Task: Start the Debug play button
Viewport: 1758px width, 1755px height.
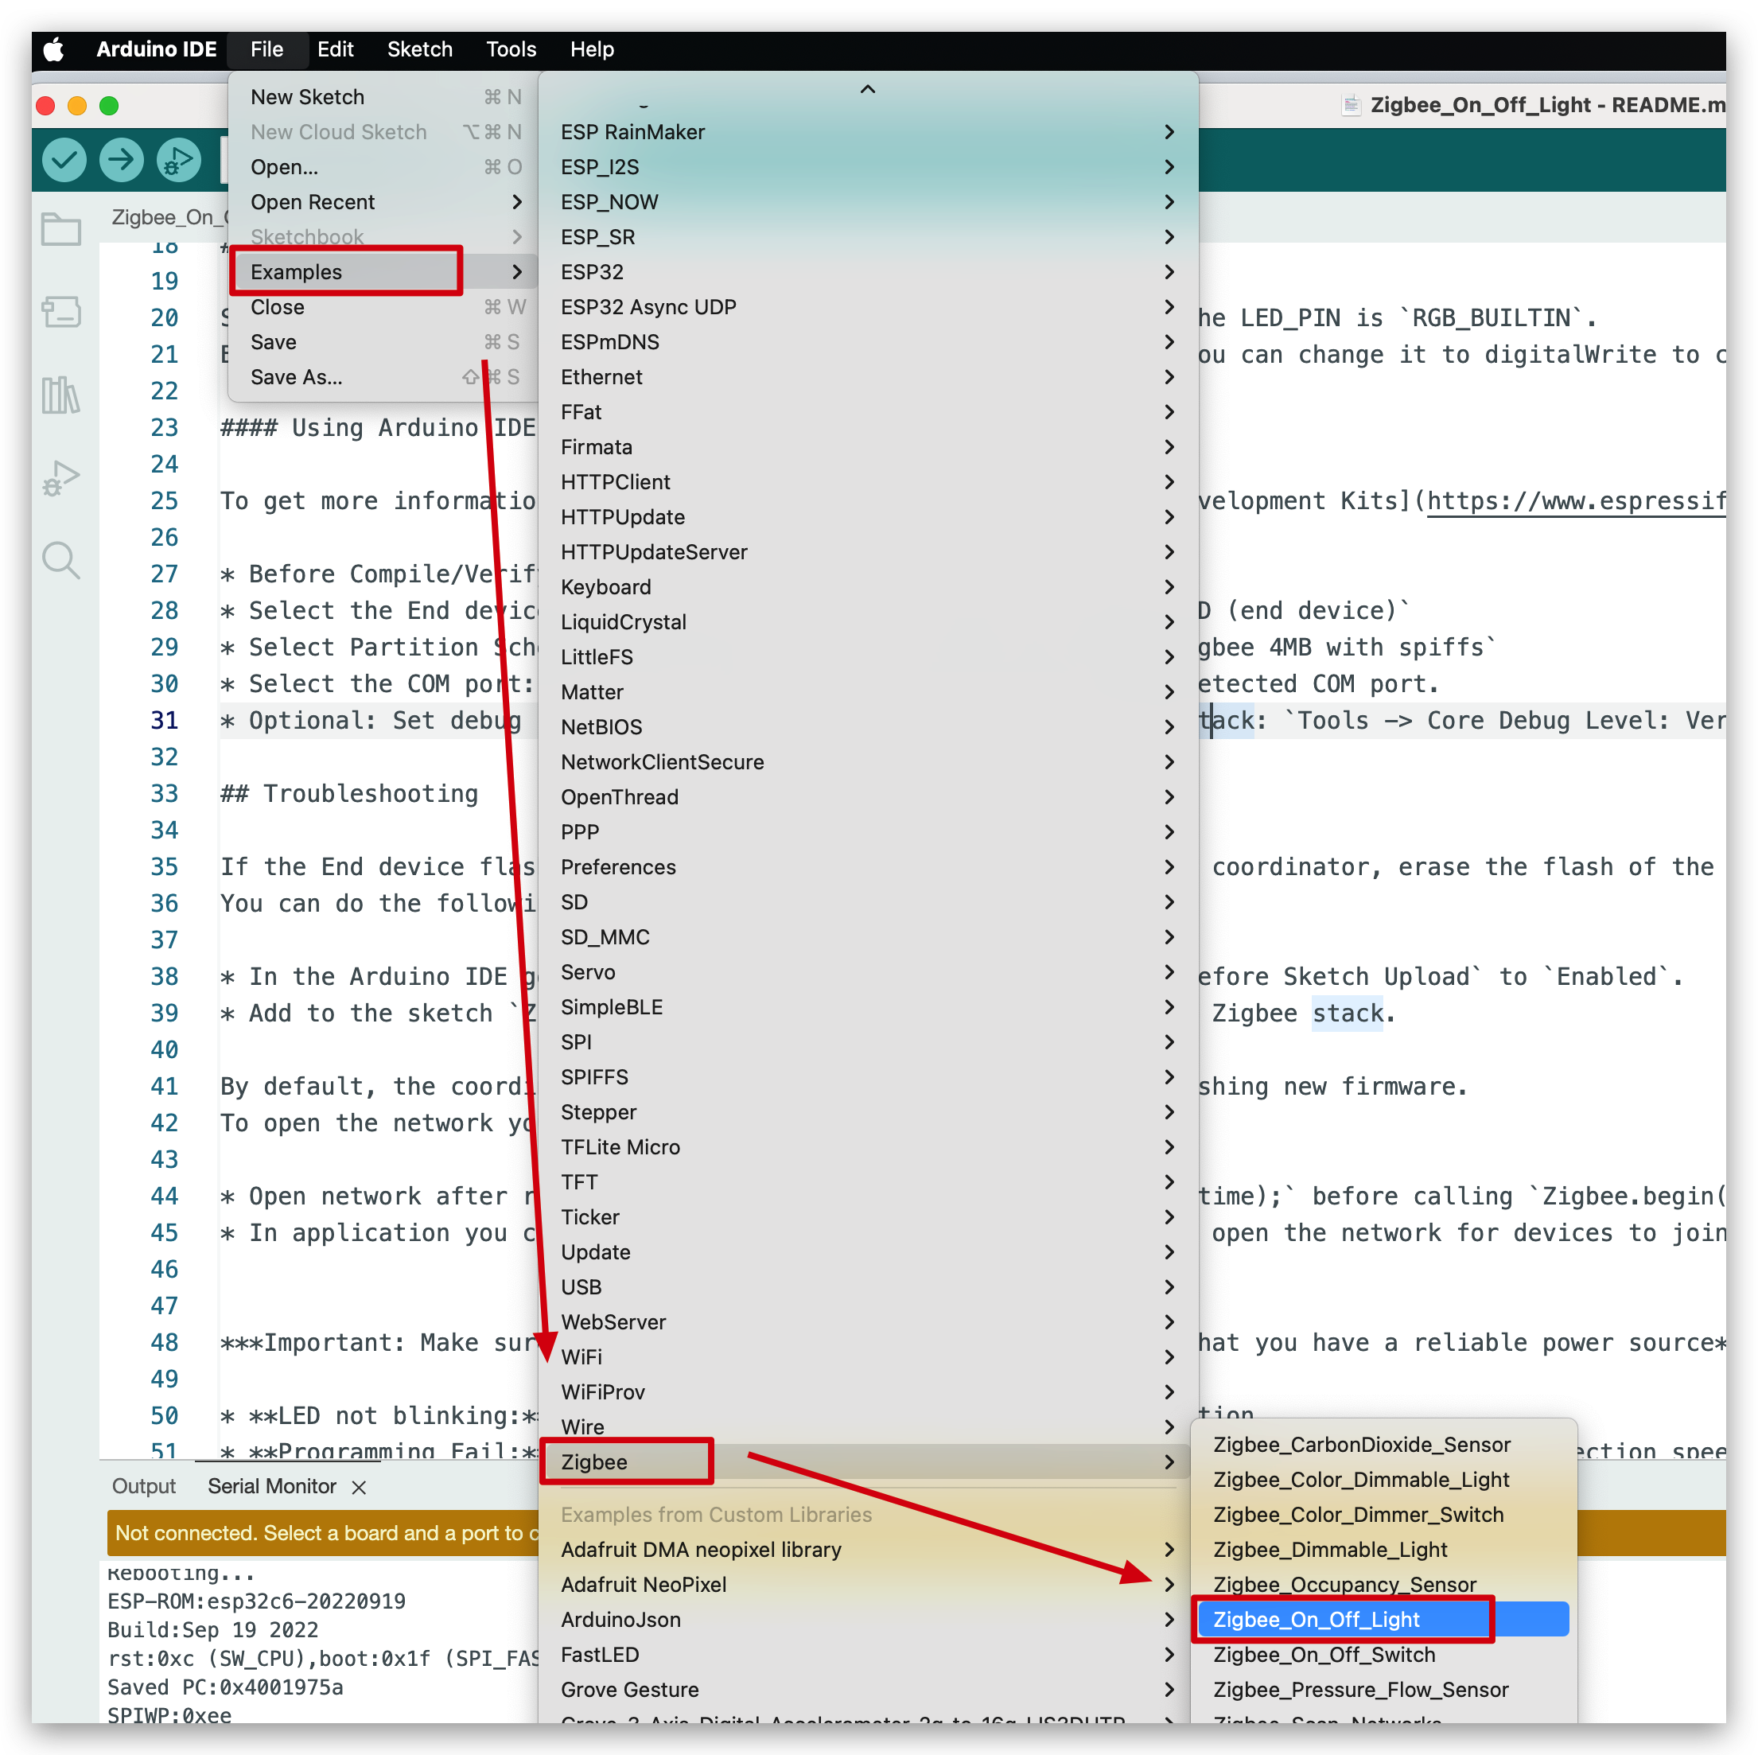Action: [x=178, y=161]
